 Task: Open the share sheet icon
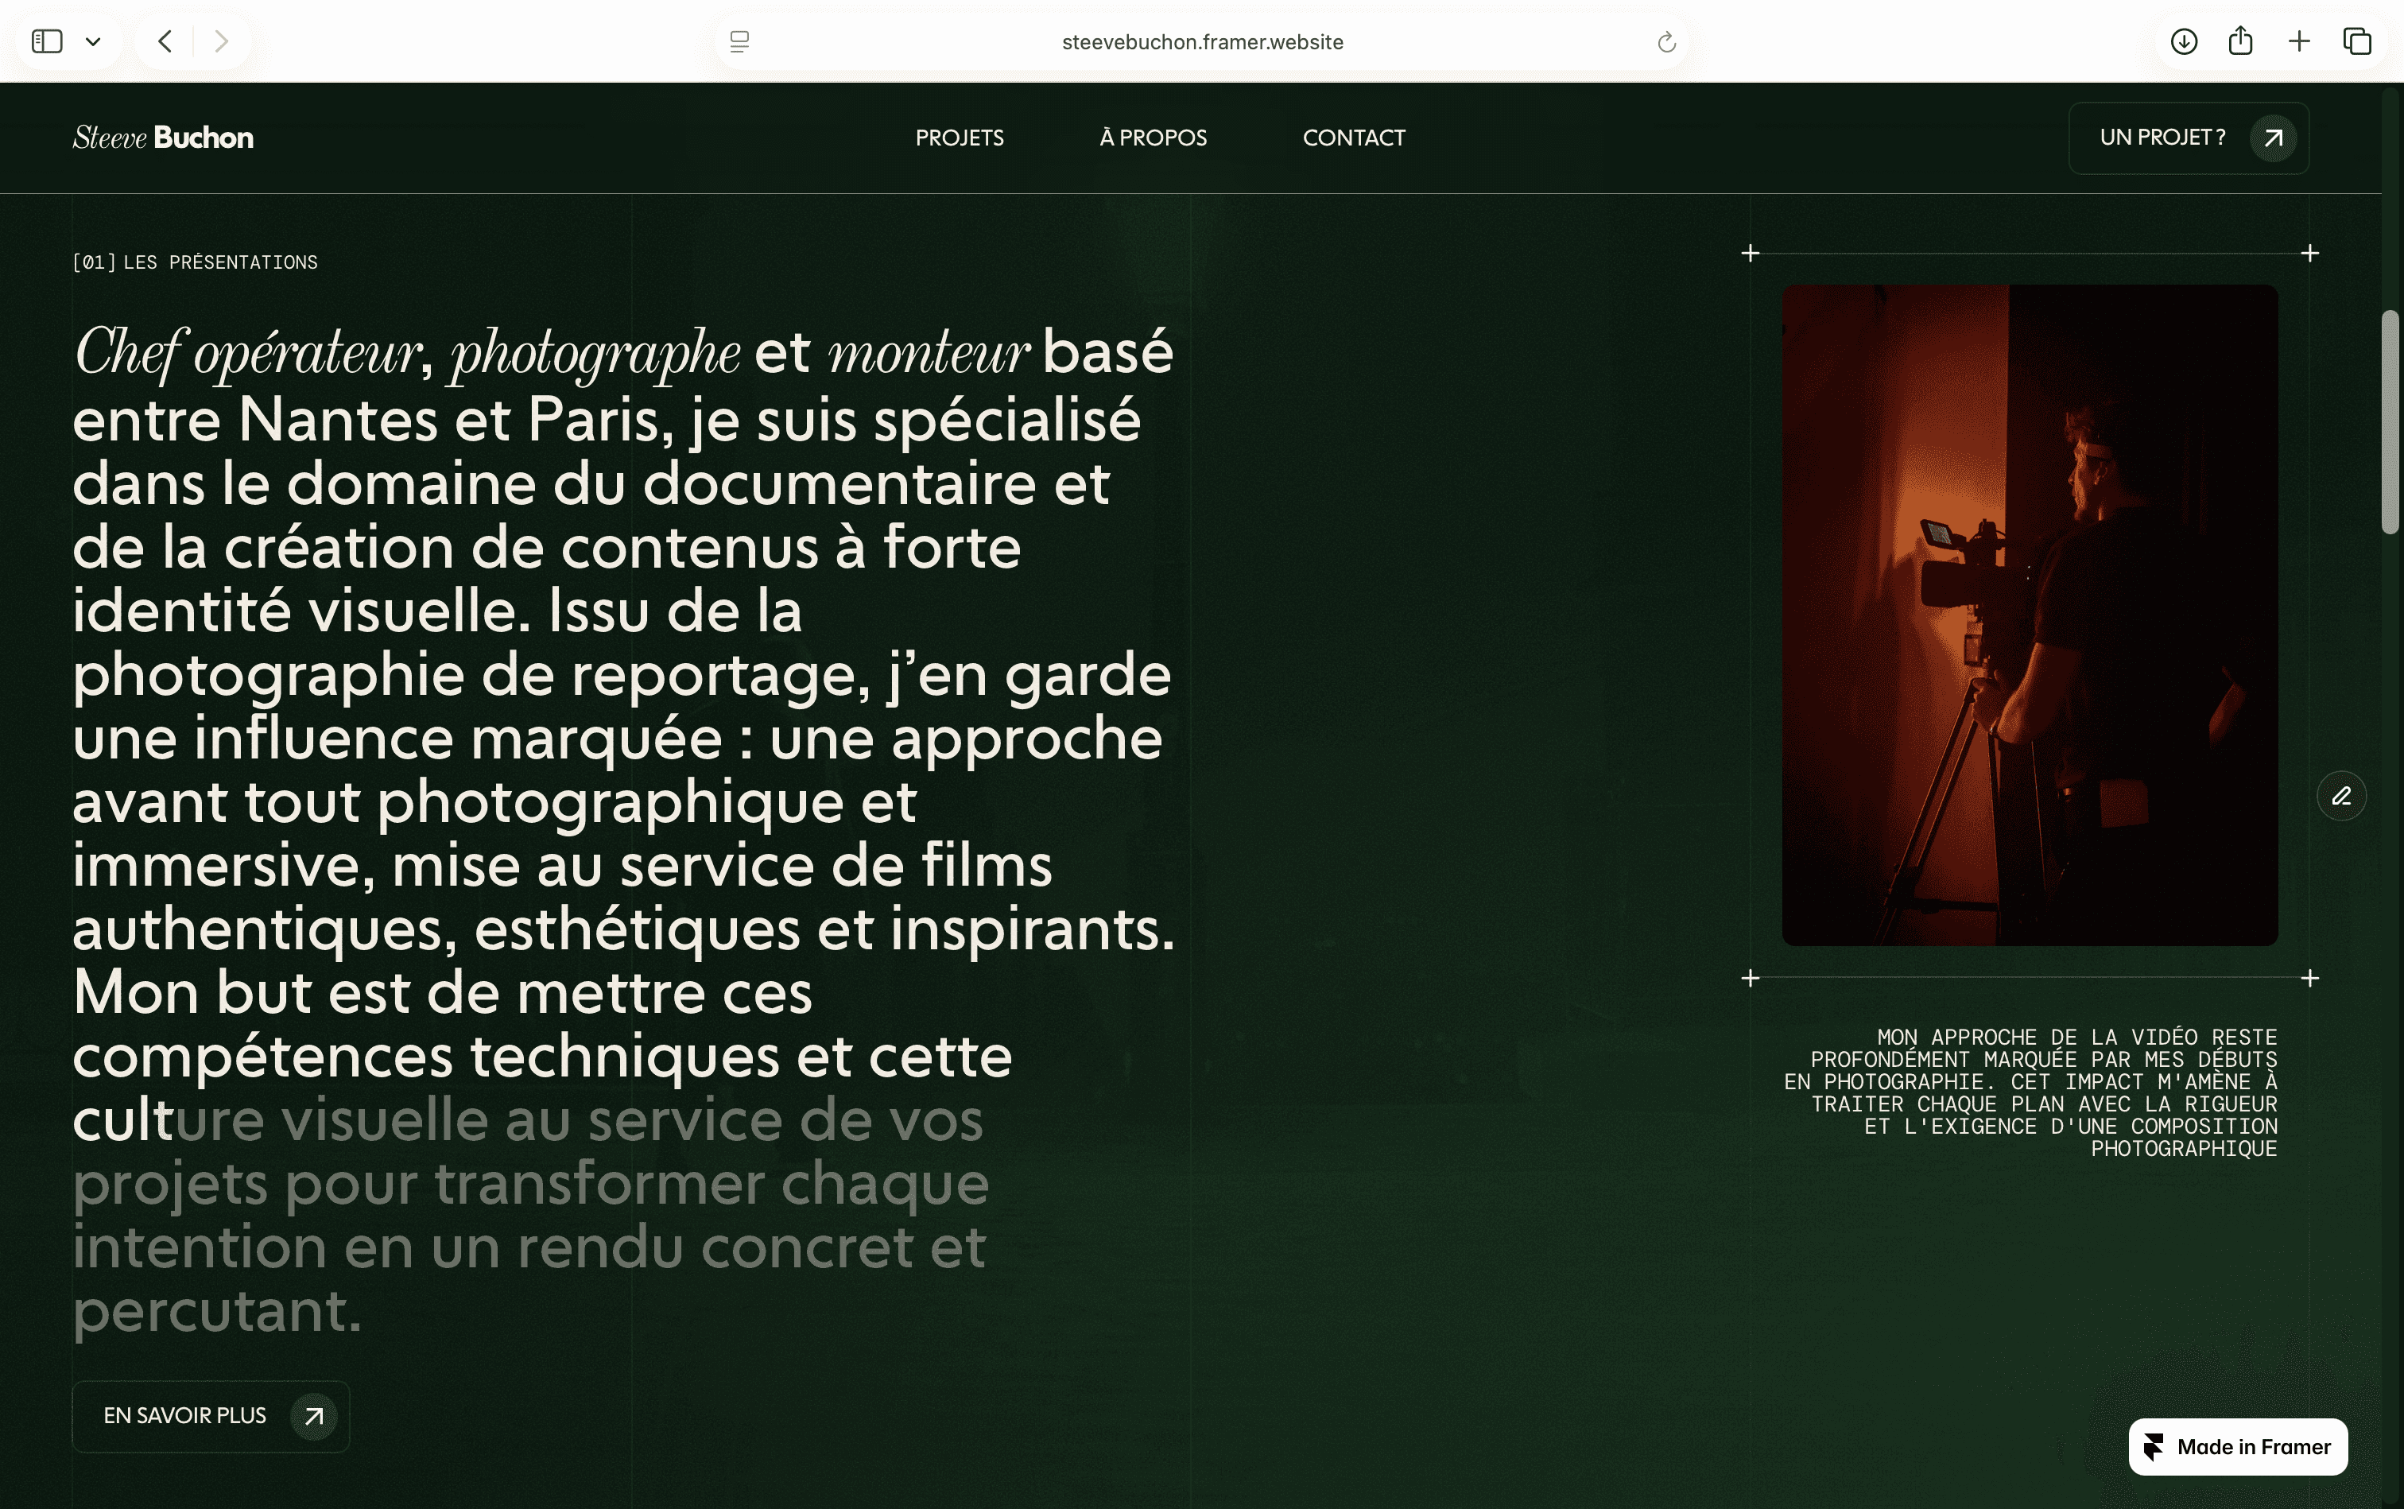[x=2240, y=41]
